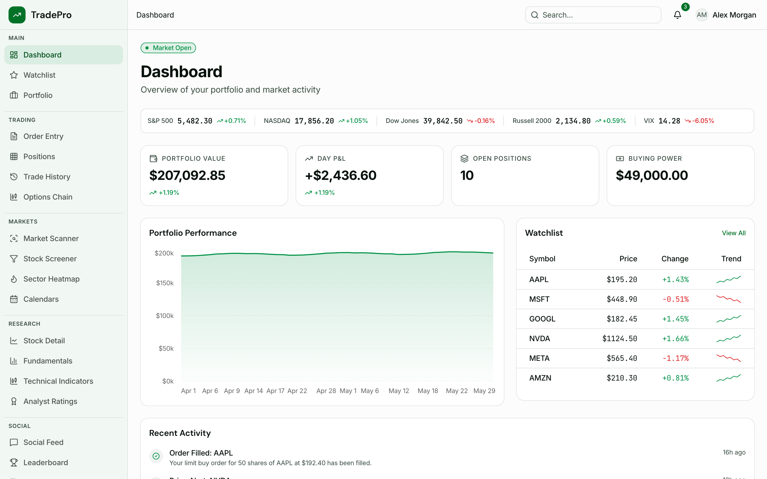
Task: Click the search magnifier icon
Action: [535, 15]
